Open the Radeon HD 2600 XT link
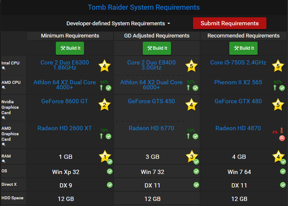Screen dimensions: 288x206 pyautogui.click(x=65, y=128)
